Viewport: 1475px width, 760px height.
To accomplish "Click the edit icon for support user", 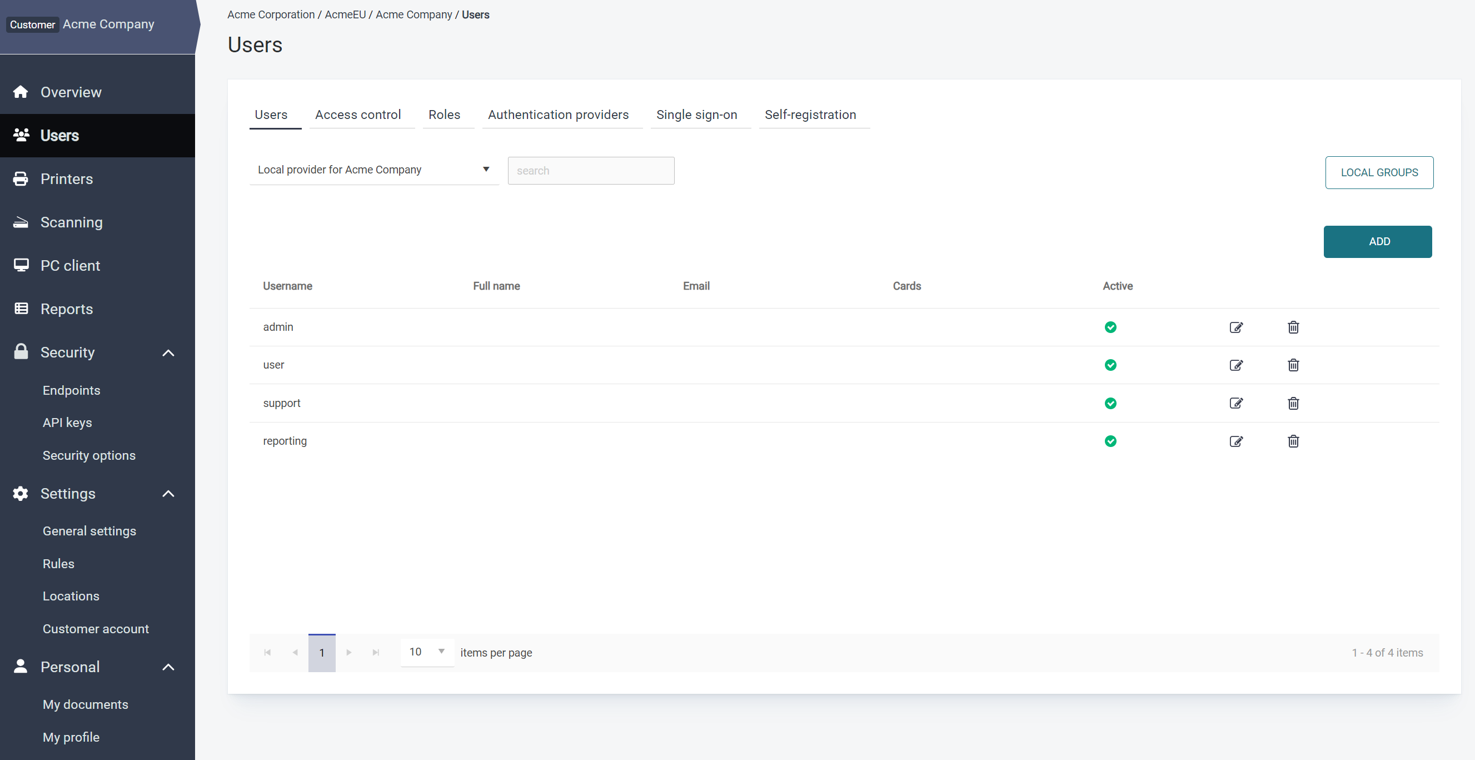I will coord(1235,403).
